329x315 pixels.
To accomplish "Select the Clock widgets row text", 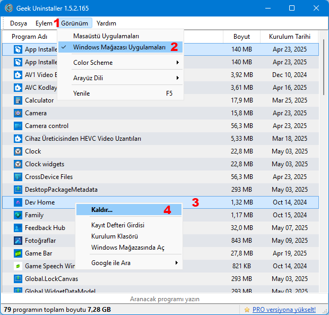I will (x=45, y=164).
